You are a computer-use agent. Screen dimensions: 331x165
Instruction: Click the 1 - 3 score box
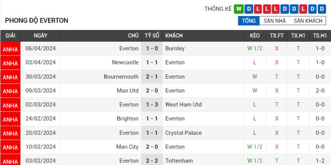[x=152, y=105]
